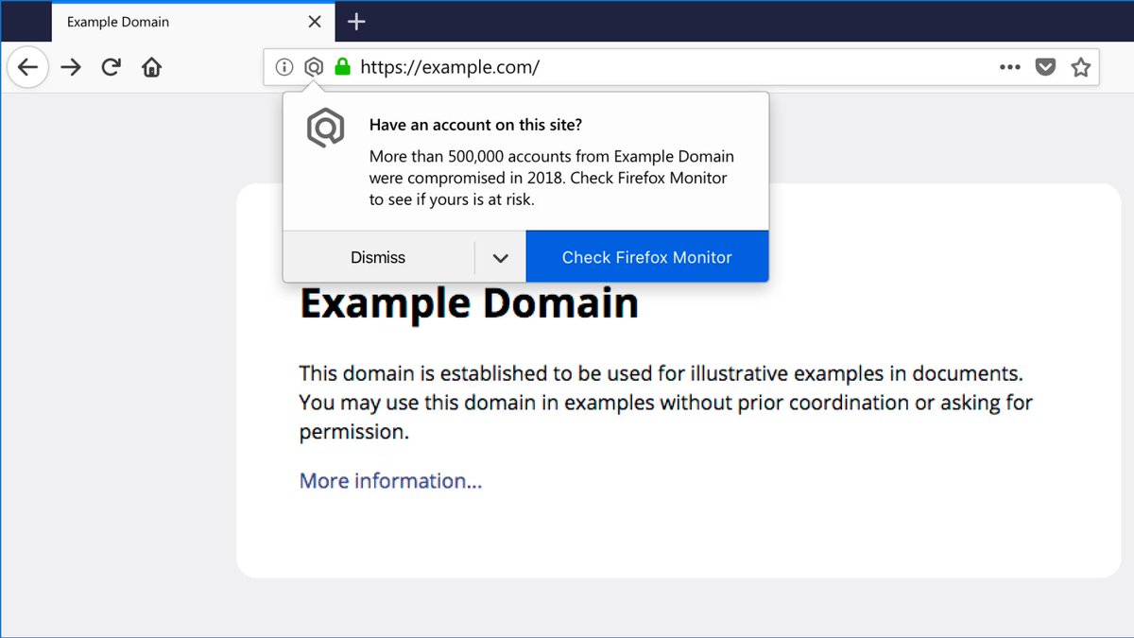Click the 'Have an account on this site?' title
Image resolution: width=1134 pixels, height=638 pixels.
click(475, 125)
